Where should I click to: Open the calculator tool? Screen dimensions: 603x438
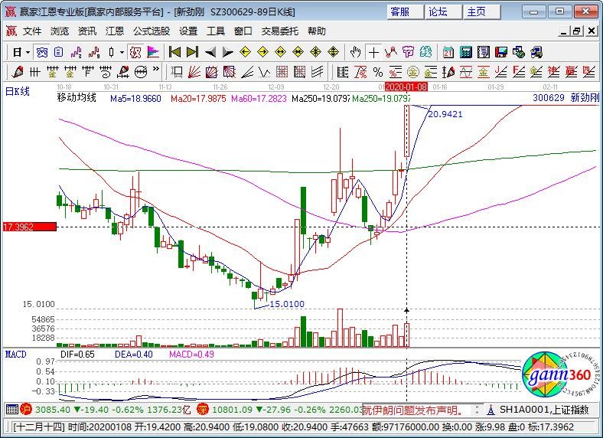coord(466,52)
